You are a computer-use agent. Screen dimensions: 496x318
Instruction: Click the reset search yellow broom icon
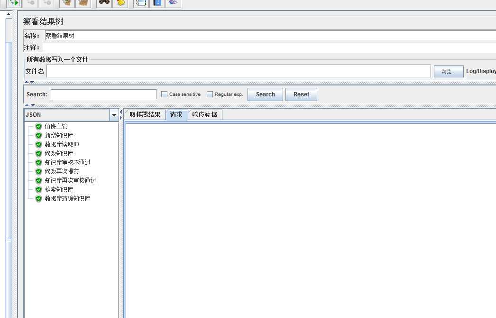(x=120, y=2)
